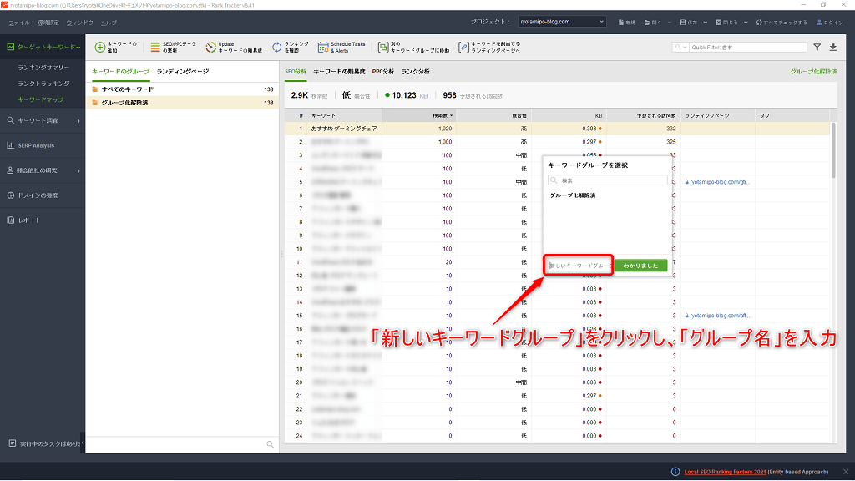Screen dimensions: 855x481
Task: Switch to ランディングページ tab
Action: tap(182, 72)
